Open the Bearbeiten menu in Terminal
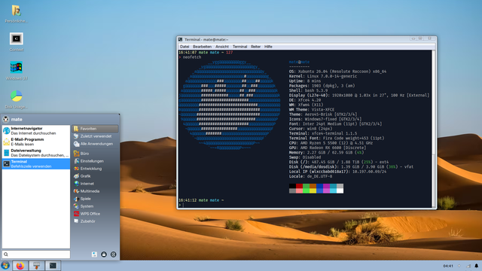This screenshot has width=482, height=271. coord(202,47)
